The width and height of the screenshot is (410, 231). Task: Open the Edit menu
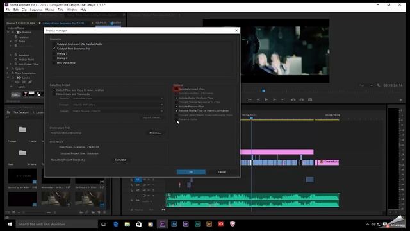[x=16, y=10]
